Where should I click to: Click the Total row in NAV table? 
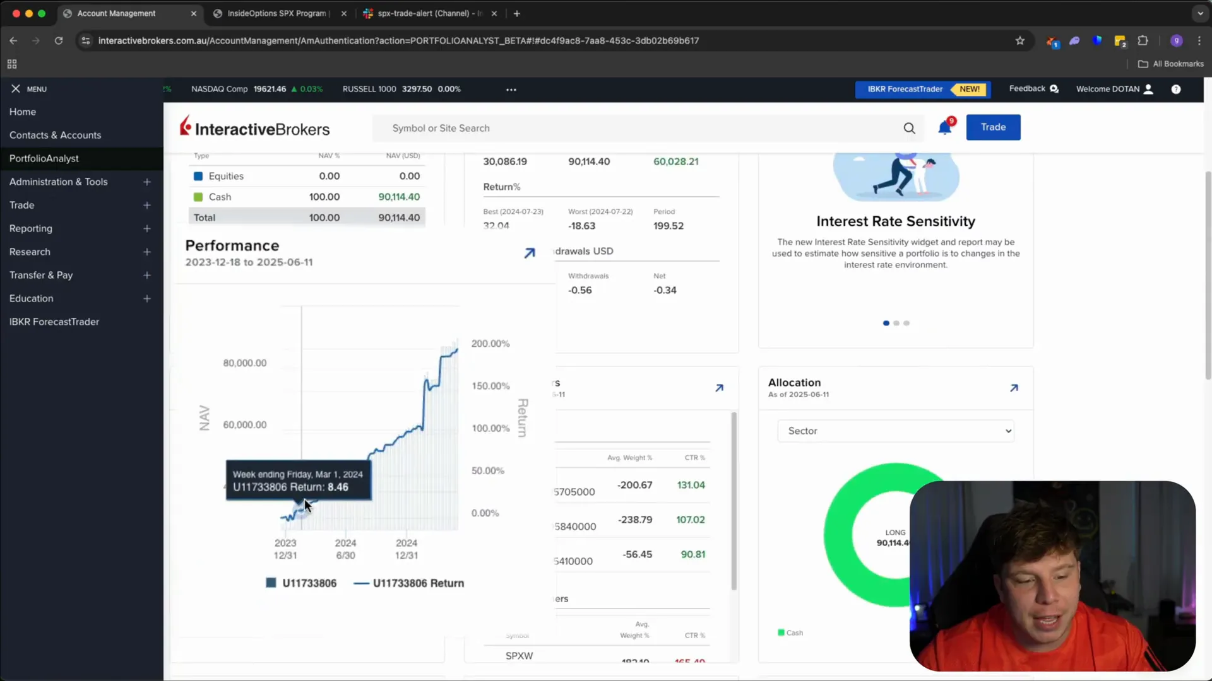[307, 217]
